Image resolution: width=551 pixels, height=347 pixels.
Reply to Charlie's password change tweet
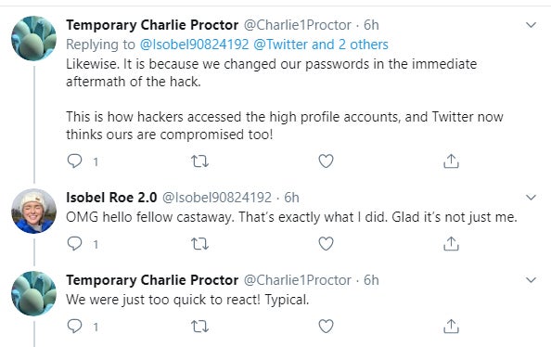pos(74,161)
